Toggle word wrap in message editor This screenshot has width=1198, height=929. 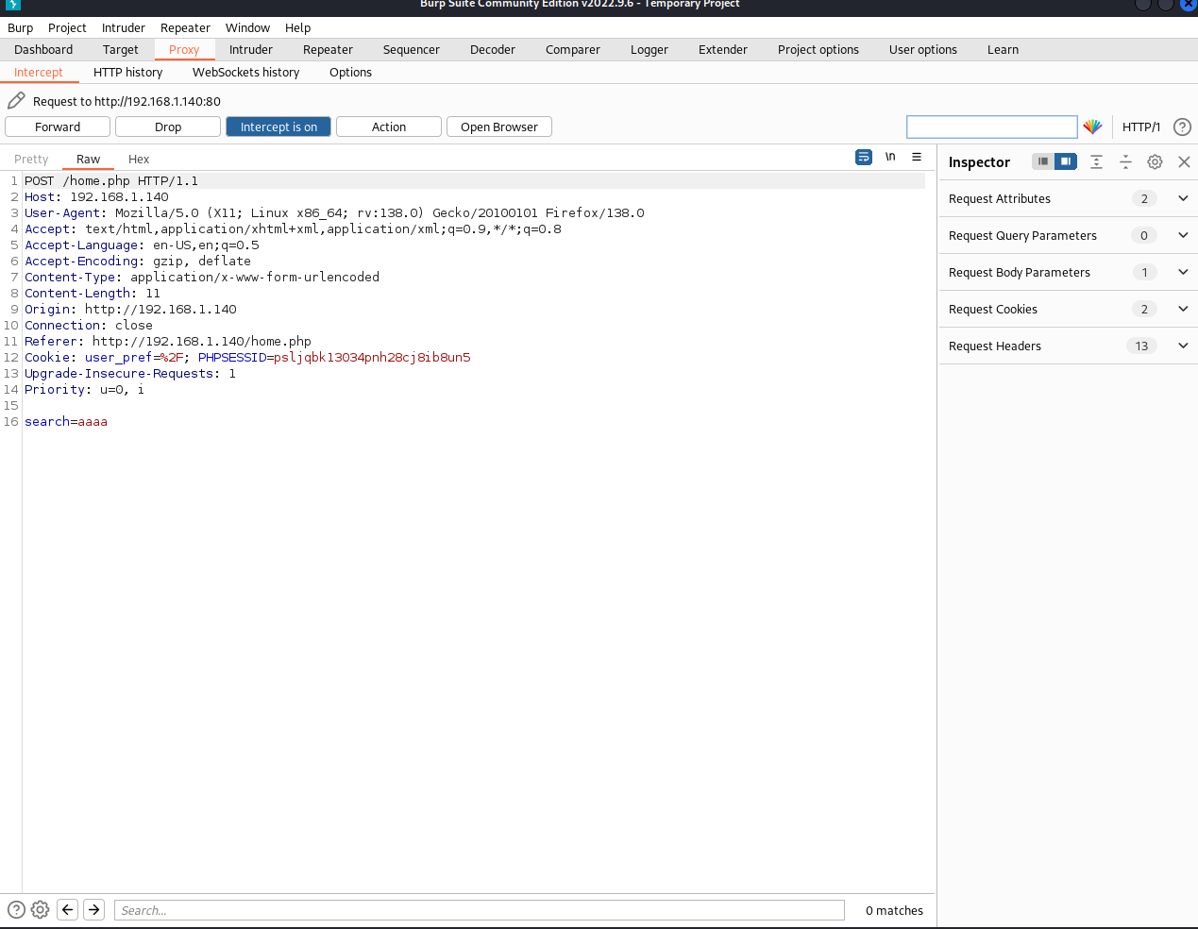click(x=864, y=158)
